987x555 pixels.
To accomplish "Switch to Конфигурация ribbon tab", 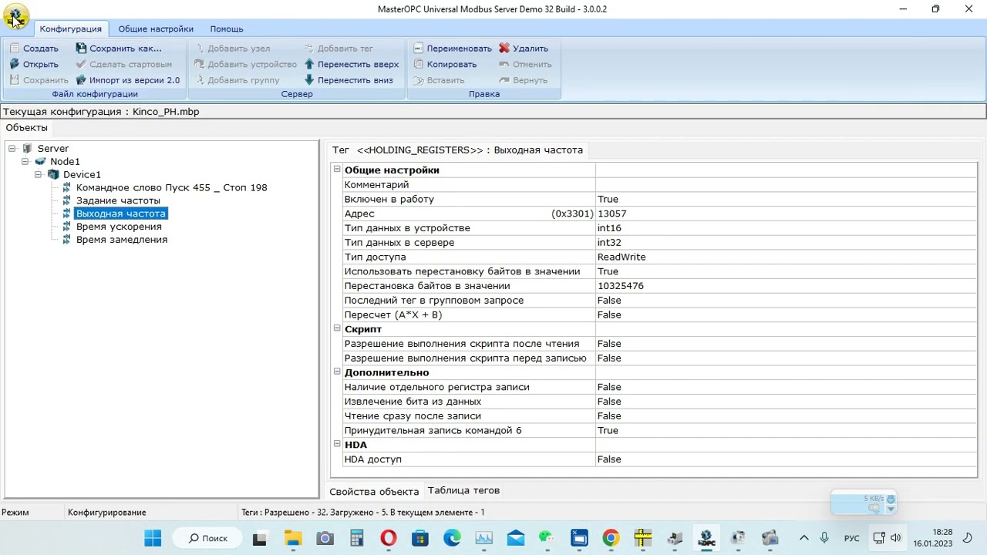I will coord(71,29).
